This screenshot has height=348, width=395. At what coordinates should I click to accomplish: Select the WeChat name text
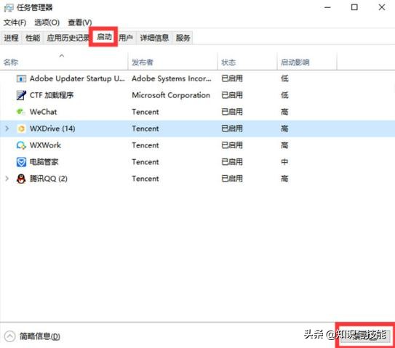coord(43,112)
